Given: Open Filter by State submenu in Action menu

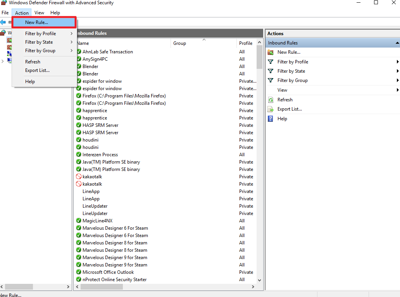Looking at the screenshot, I should (45, 42).
